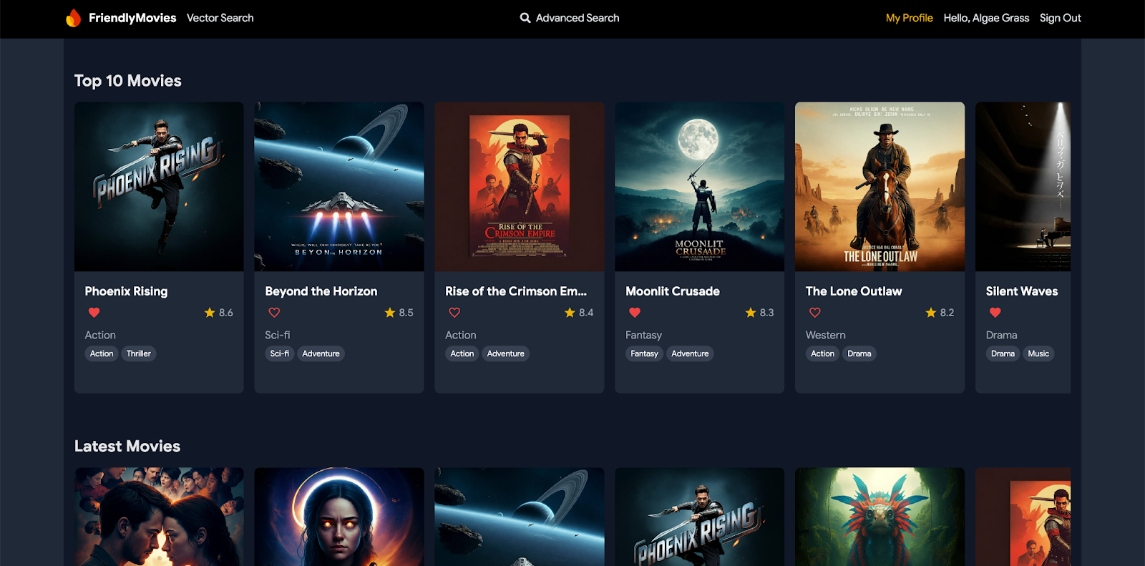
Task: Select the Music tag on Silent Waves
Action: (x=1038, y=353)
